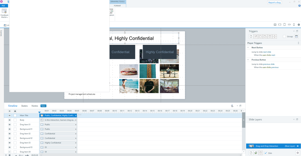301x156 pixels.
Task: Enable the Group triggers checkbox
Action: coord(284,37)
